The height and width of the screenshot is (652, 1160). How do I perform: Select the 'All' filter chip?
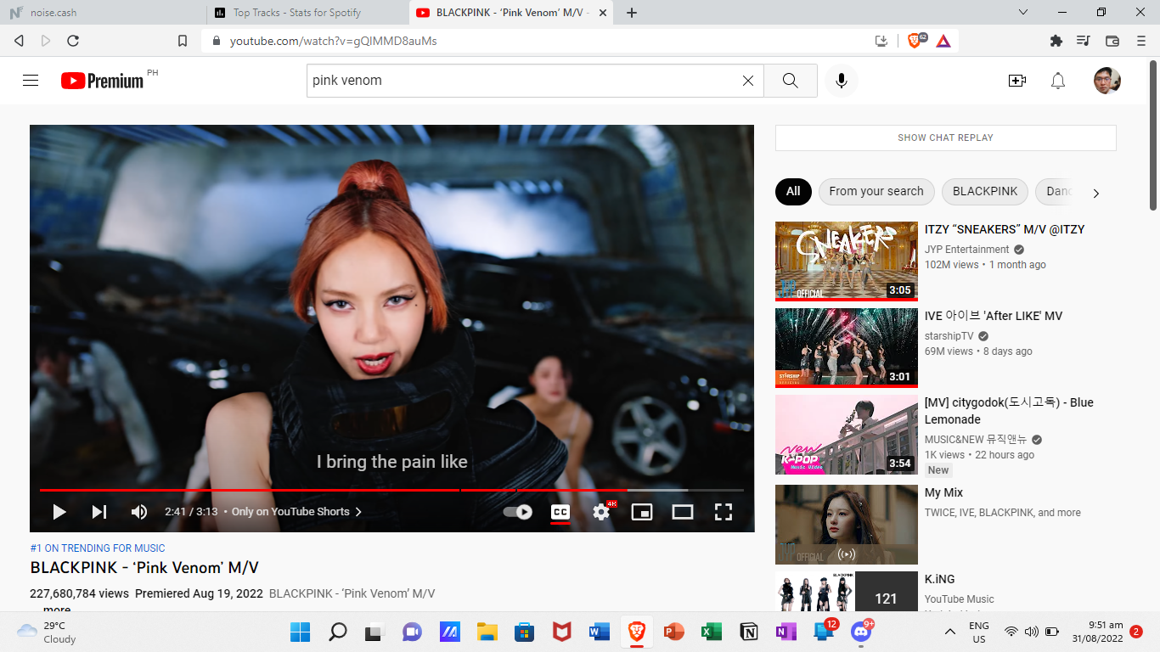[793, 192]
